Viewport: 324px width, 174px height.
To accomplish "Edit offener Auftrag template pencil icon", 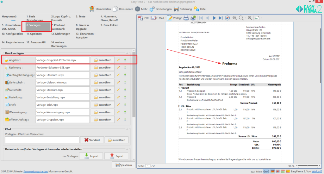I will [x=118, y=120].
